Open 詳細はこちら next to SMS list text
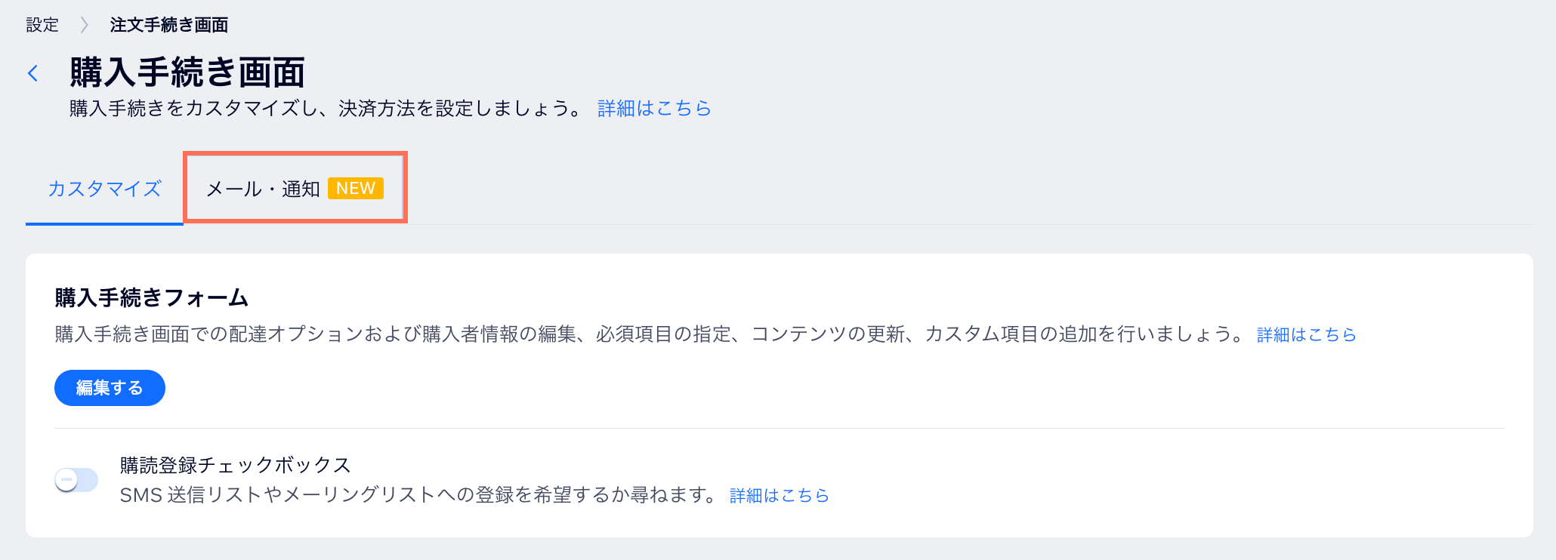The height and width of the screenshot is (560, 1556). tap(778, 495)
